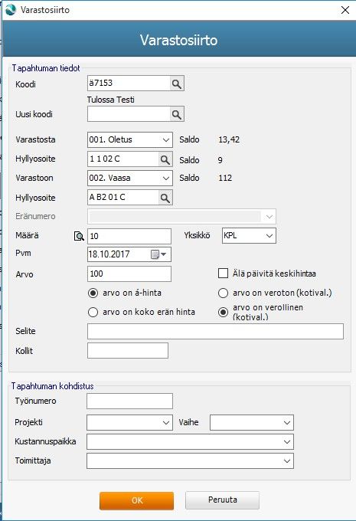Open the Toimittaja dropdown
The height and width of the screenshot is (521, 356).
pyautogui.click(x=287, y=461)
